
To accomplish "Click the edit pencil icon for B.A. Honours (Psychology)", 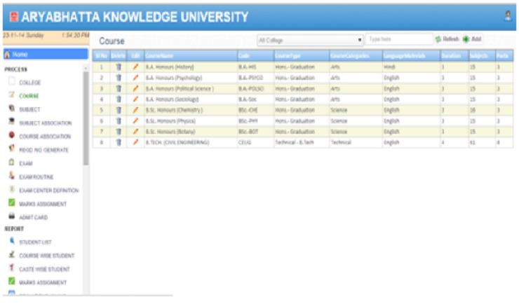I will (x=135, y=78).
